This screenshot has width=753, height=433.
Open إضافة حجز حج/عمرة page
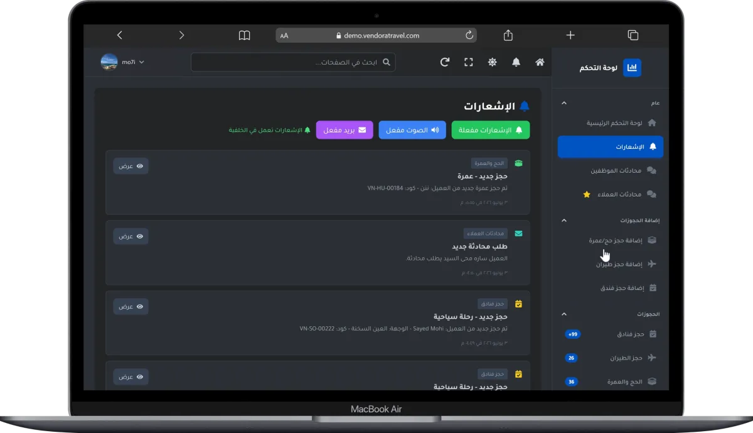point(611,240)
